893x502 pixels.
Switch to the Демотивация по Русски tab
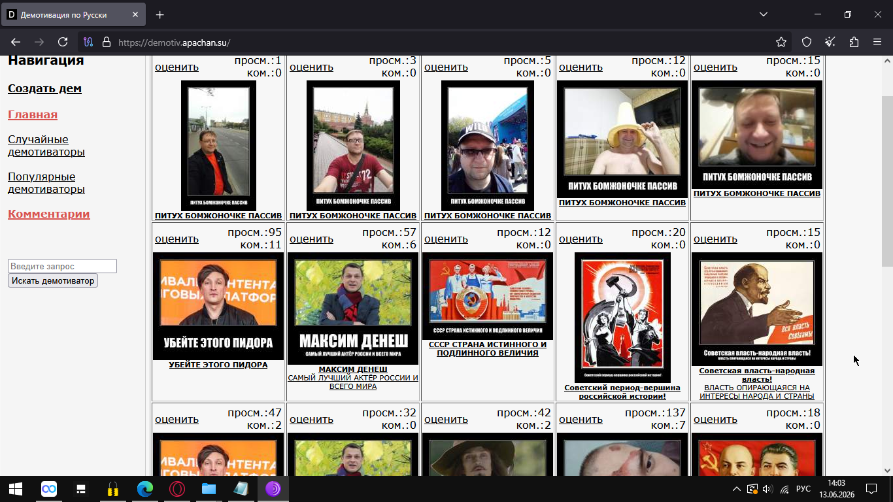74,14
